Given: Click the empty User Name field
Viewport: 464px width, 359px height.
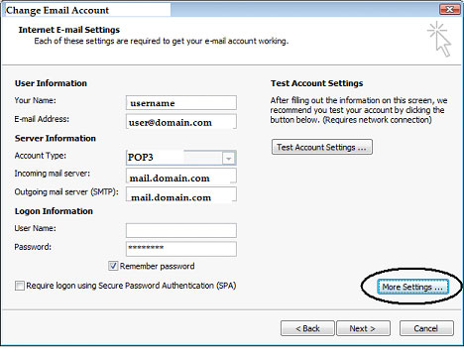Looking at the screenshot, I should point(181,230).
